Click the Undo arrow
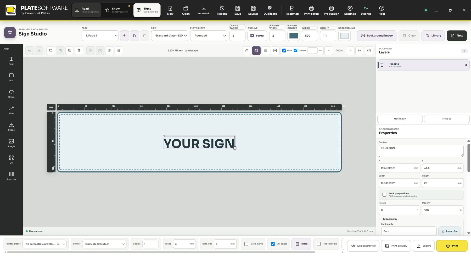This screenshot has height=256, width=471. tap(30, 50)
